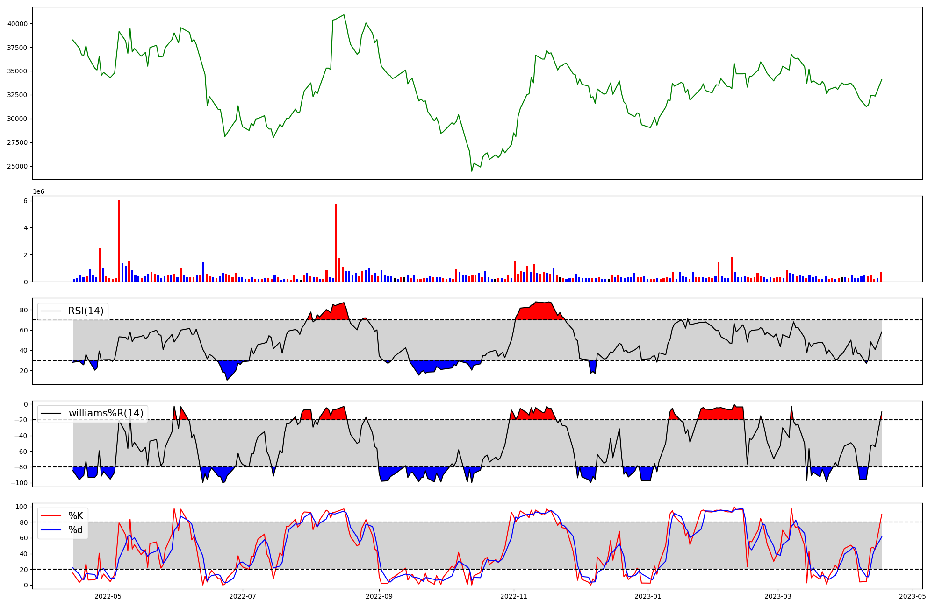
Task: Click the 35000 price axis label
Action: click(x=17, y=71)
